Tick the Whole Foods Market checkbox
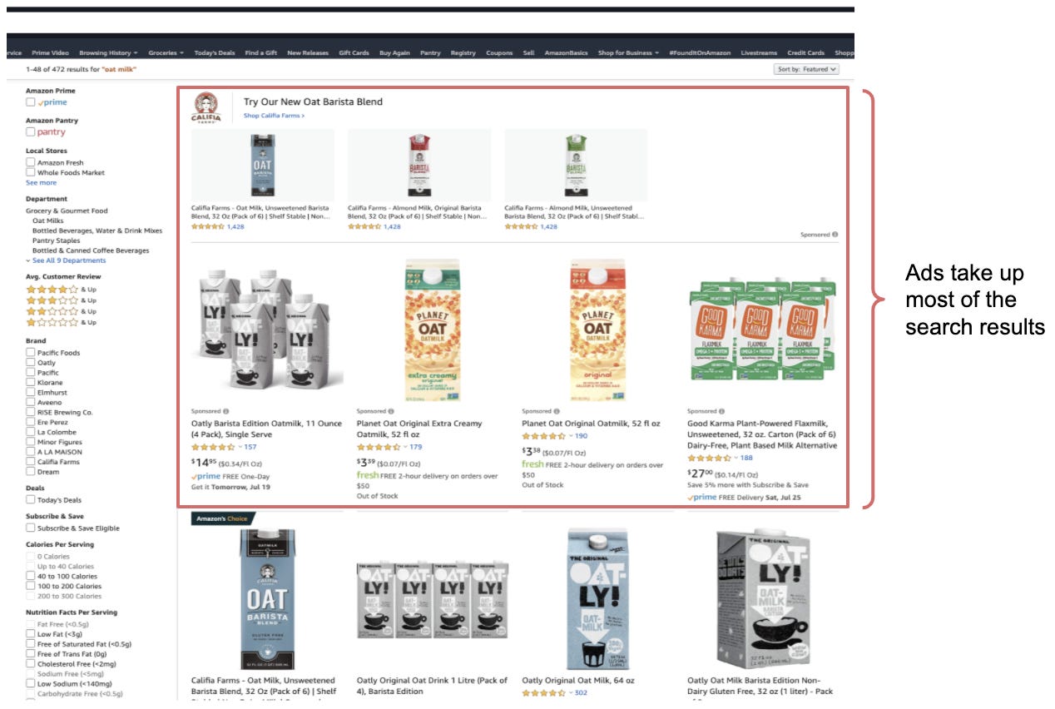 pyautogui.click(x=30, y=172)
